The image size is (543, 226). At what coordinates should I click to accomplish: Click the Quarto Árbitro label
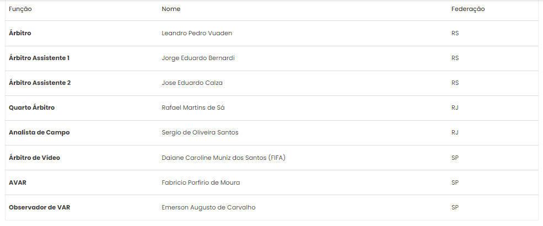tap(31, 107)
